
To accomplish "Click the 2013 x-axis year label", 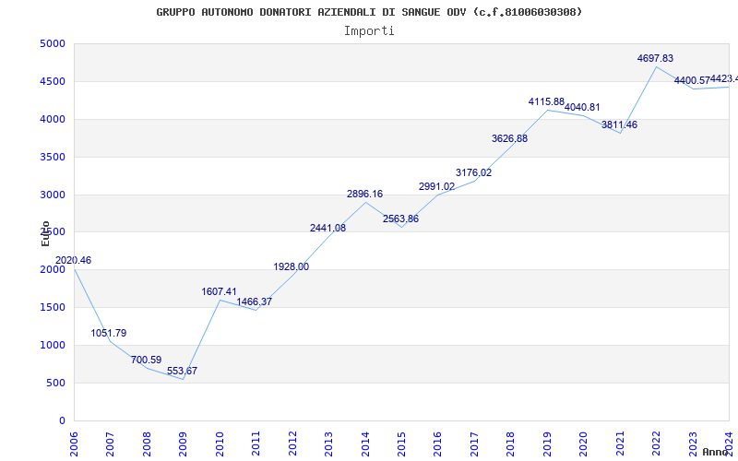I will click(328, 443).
